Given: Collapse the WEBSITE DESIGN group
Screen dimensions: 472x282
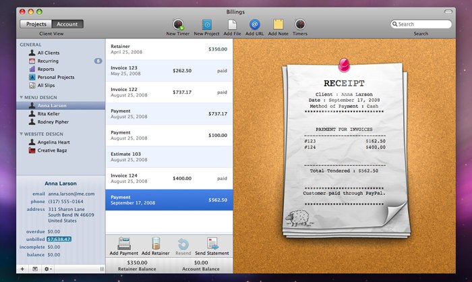Looking at the screenshot, I should coord(20,134).
